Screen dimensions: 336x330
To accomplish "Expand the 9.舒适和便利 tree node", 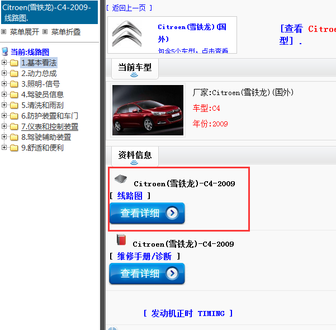I will [x=4, y=148].
